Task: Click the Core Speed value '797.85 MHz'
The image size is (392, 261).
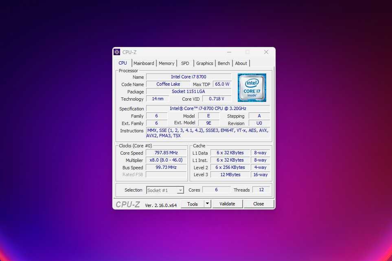Action: (x=166, y=153)
